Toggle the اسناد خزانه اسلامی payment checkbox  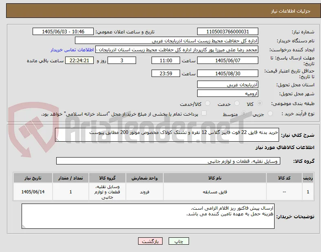point(204,113)
